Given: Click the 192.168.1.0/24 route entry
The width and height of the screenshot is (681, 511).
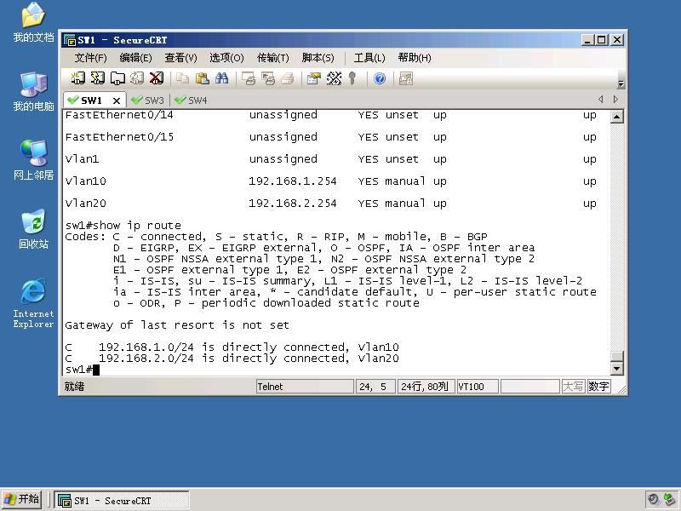Looking at the screenshot, I should pyautogui.click(x=232, y=347).
